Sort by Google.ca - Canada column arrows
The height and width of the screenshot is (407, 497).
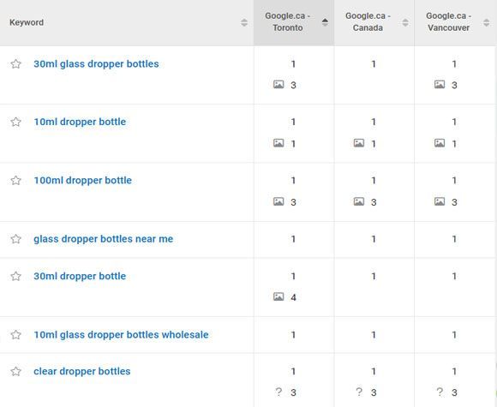[405, 22]
